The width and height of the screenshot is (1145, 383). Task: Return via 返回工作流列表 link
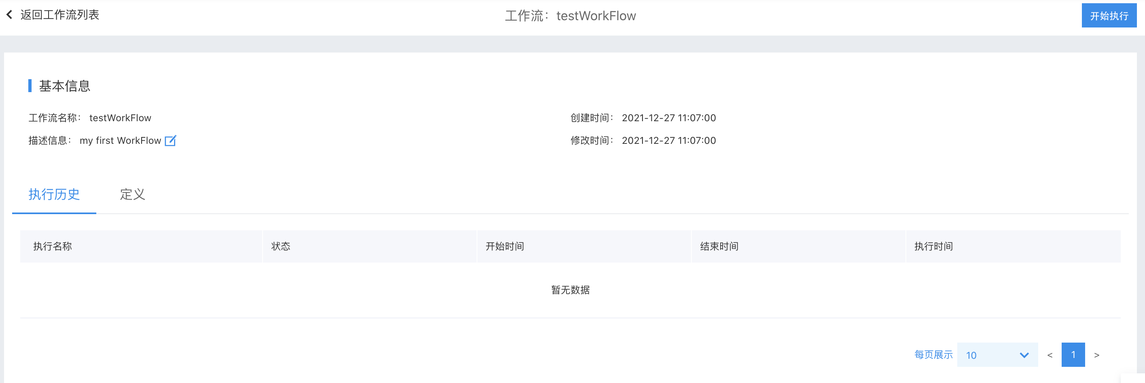pyautogui.click(x=59, y=15)
